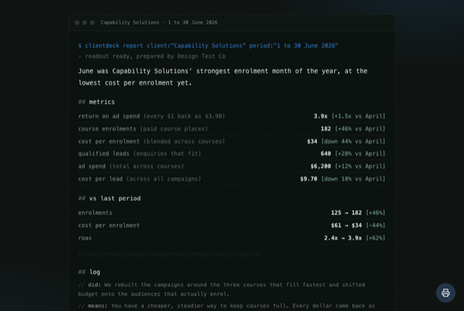
Task: Click the 'course enrolments' metric label
Action: (107, 129)
